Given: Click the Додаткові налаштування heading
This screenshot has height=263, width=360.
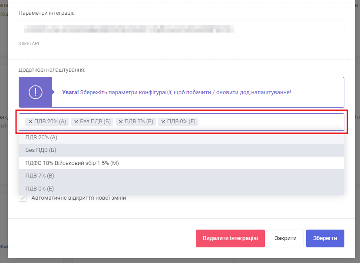Looking at the screenshot, I should click(52, 69).
